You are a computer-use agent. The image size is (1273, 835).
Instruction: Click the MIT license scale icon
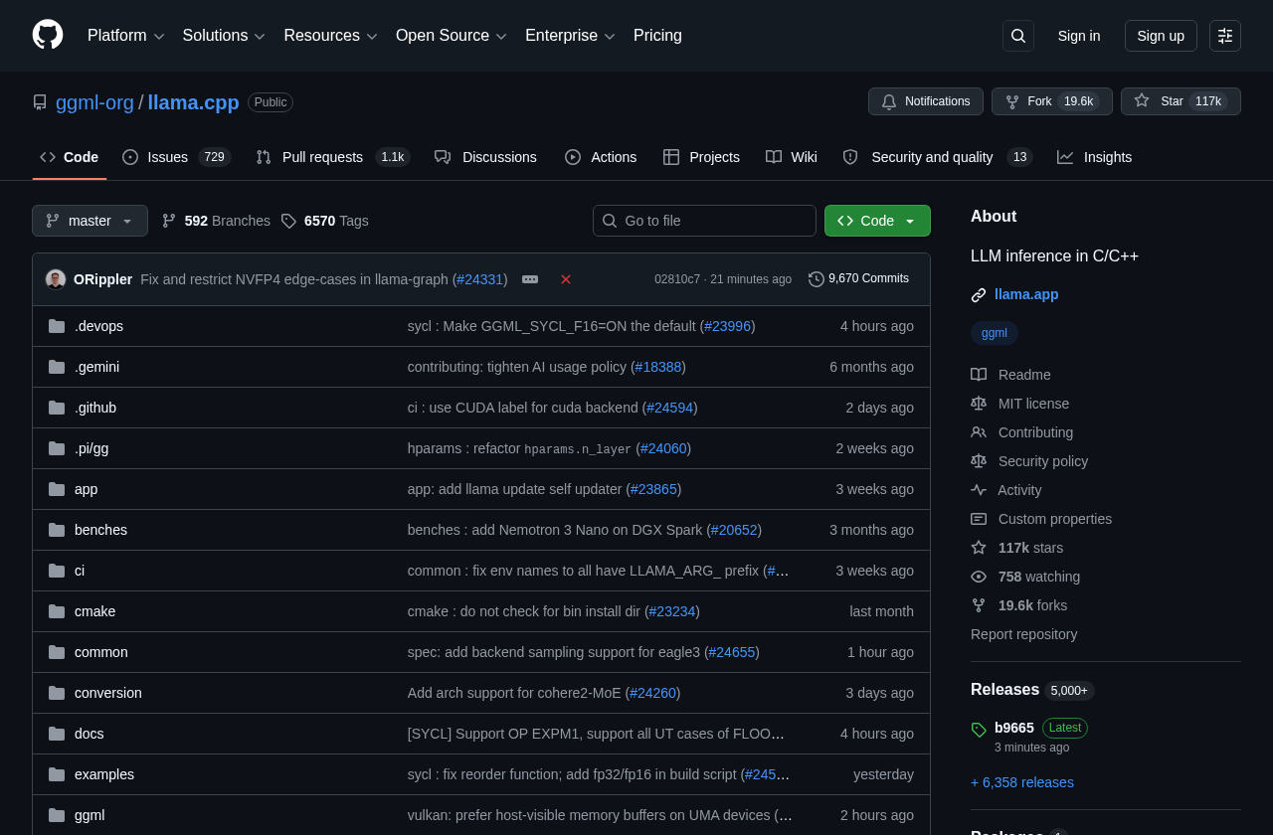pos(979,404)
